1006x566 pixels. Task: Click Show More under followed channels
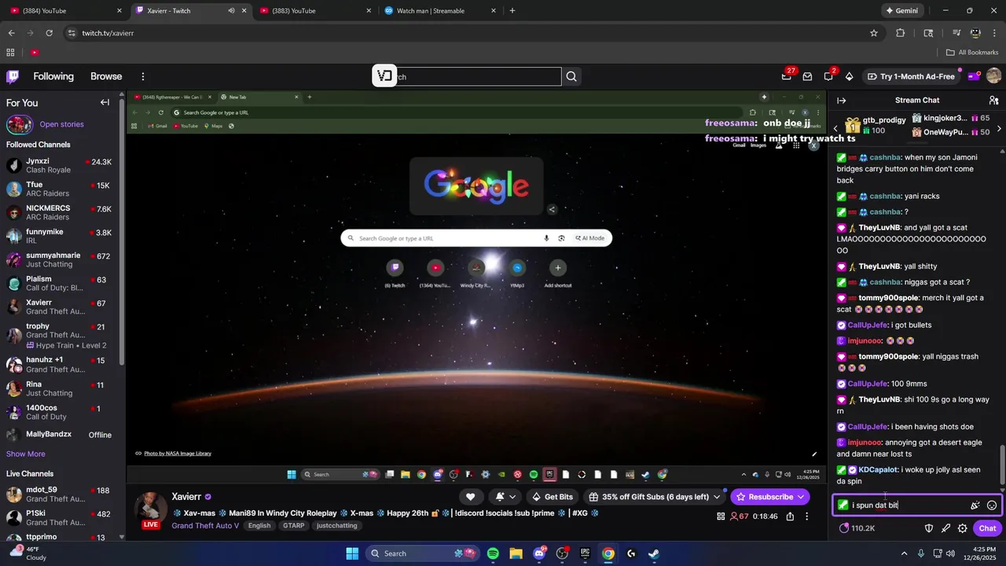(x=26, y=454)
